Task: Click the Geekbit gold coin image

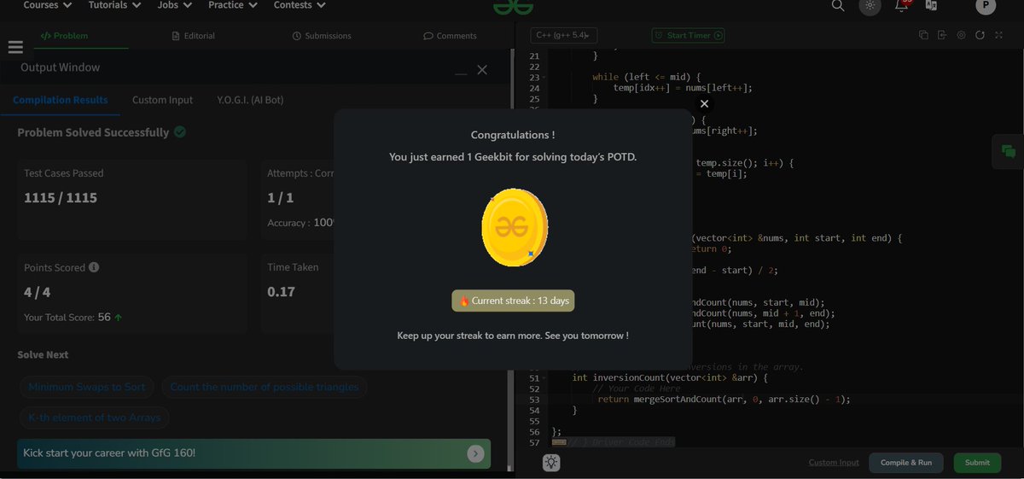Action: [x=513, y=226]
